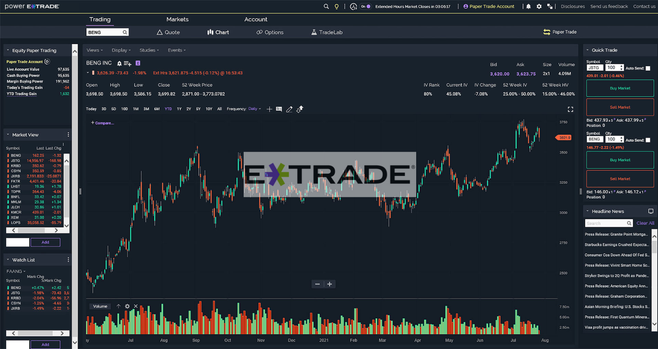
Task: Add BENG INC to watch list icon
Action: [128, 63]
